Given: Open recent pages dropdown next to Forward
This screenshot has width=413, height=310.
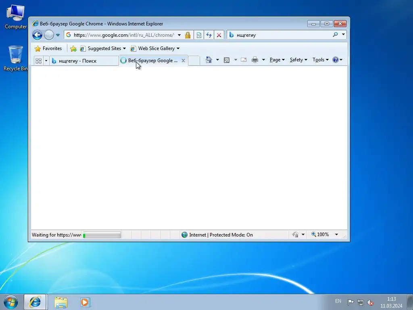Looking at the screenshot, I should coord(58,35).
